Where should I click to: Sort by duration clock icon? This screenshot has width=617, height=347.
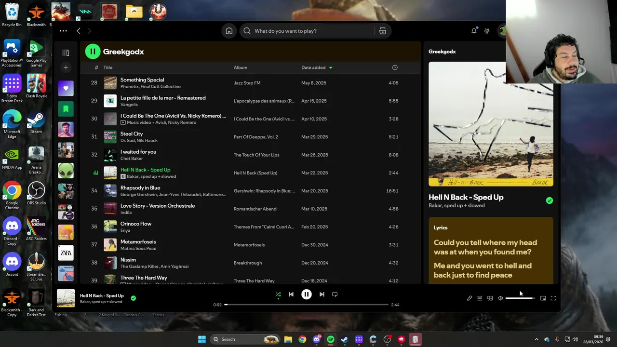click(x=395, y=67)
